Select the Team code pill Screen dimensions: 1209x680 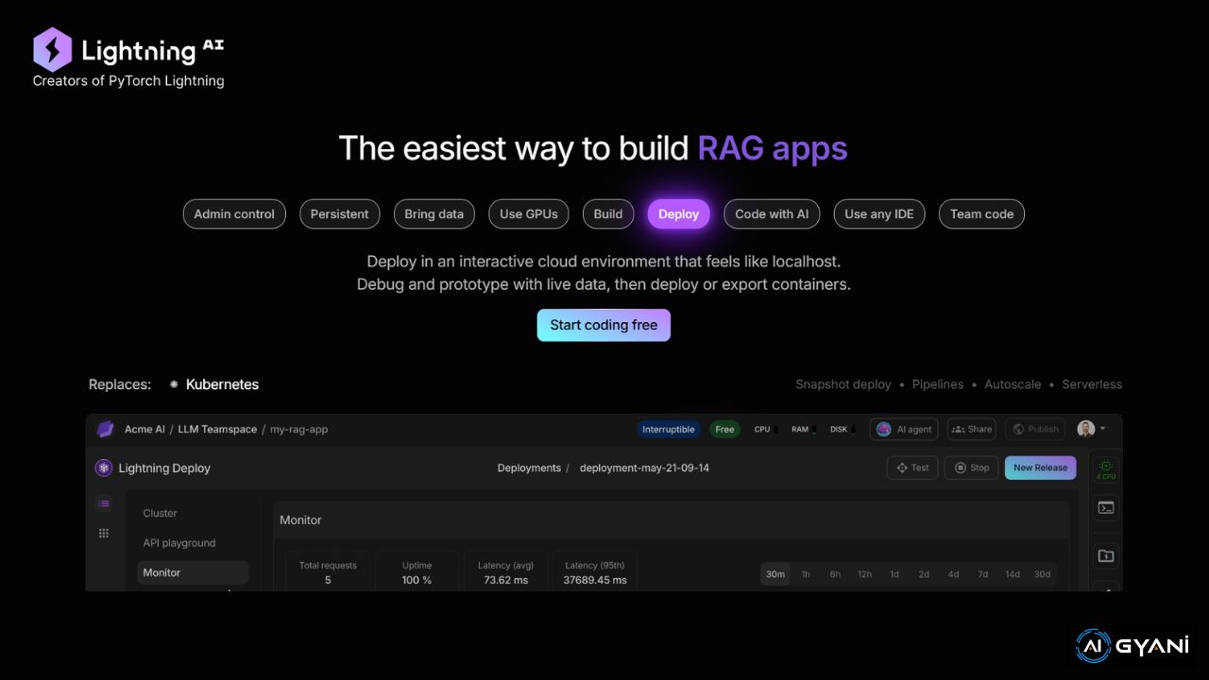(981, 213)
